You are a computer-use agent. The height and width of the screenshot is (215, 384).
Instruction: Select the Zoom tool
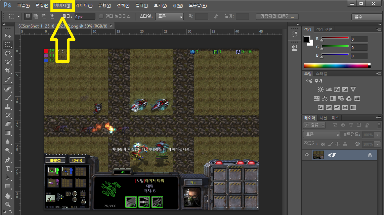8,204
